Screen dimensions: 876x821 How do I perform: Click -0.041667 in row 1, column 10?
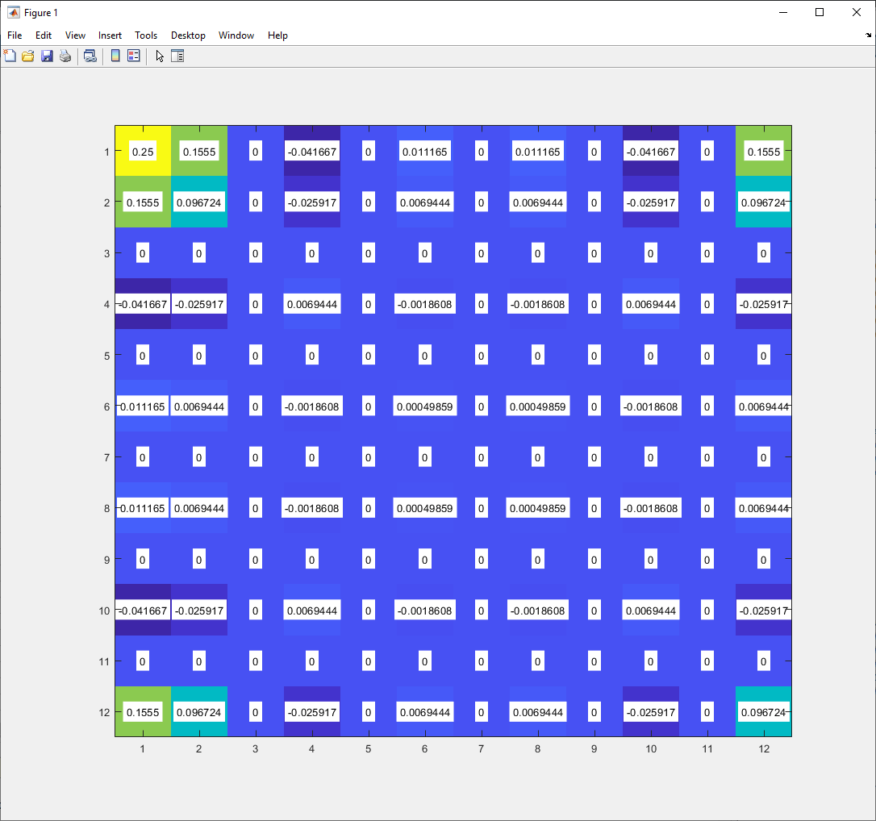[x=651, y=152]
